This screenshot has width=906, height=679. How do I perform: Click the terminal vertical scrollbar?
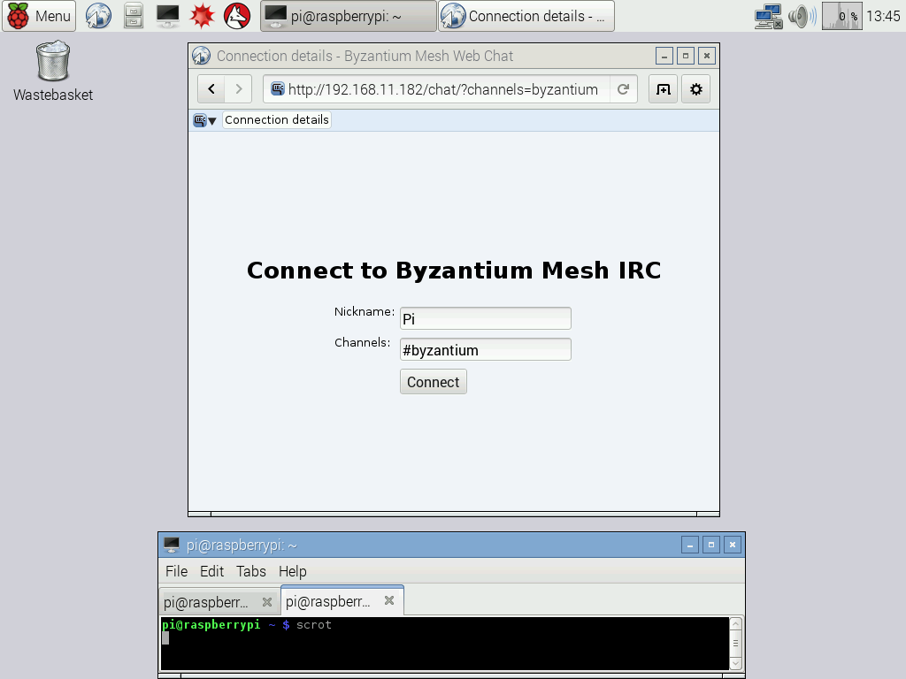tap(736, 644)
